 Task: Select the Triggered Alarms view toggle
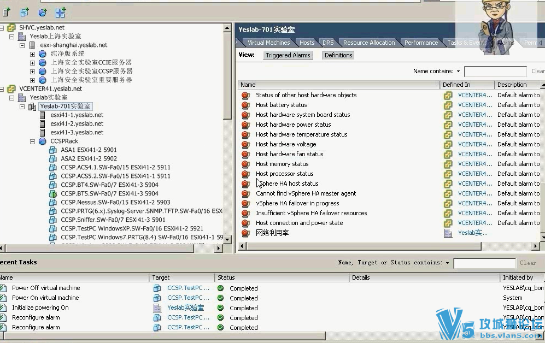[x=288, y=55]
